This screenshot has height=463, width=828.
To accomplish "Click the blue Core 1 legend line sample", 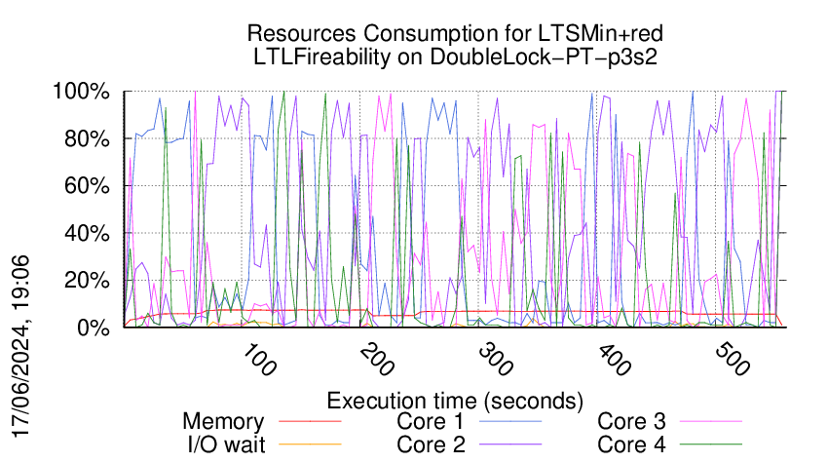I will point(510,421).
